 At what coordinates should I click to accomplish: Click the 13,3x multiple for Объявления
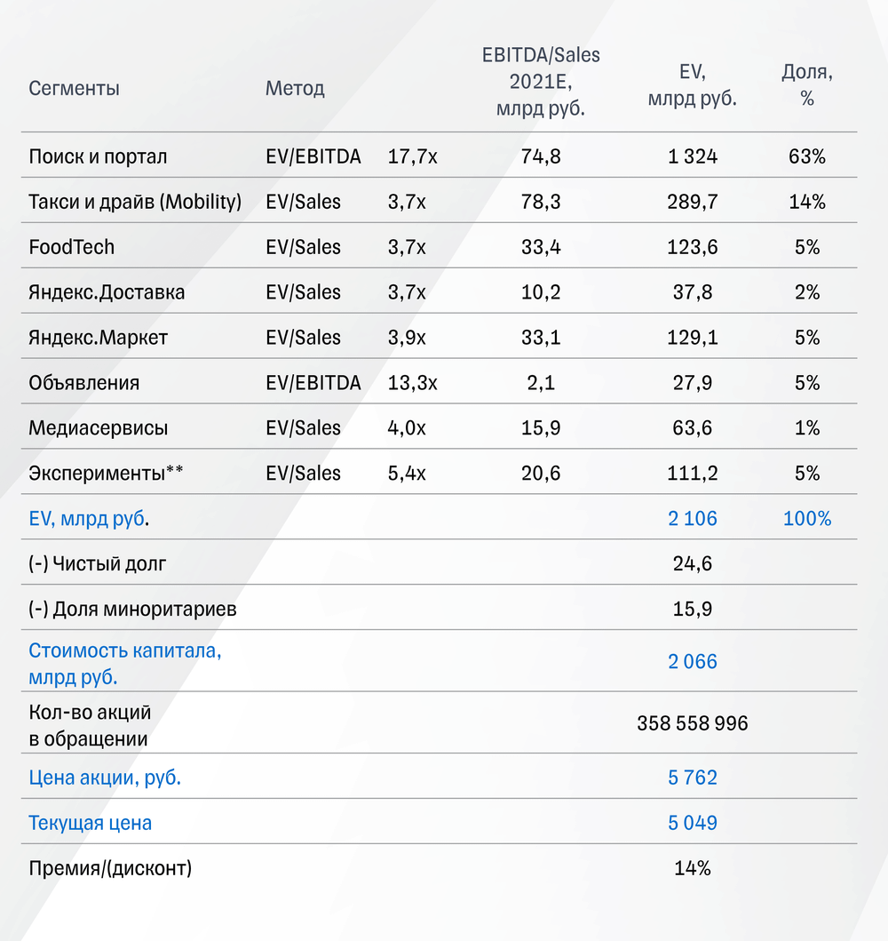413,384
